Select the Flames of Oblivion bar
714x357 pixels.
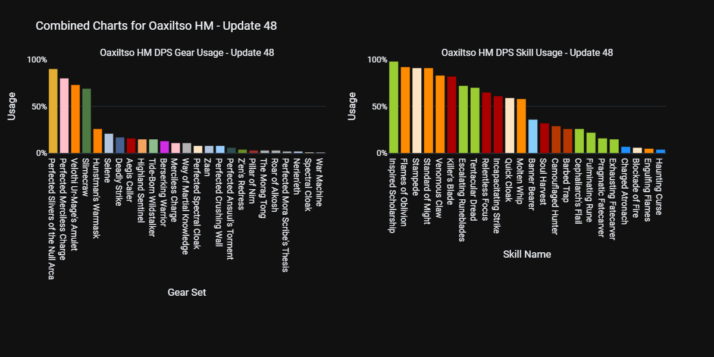405,110
